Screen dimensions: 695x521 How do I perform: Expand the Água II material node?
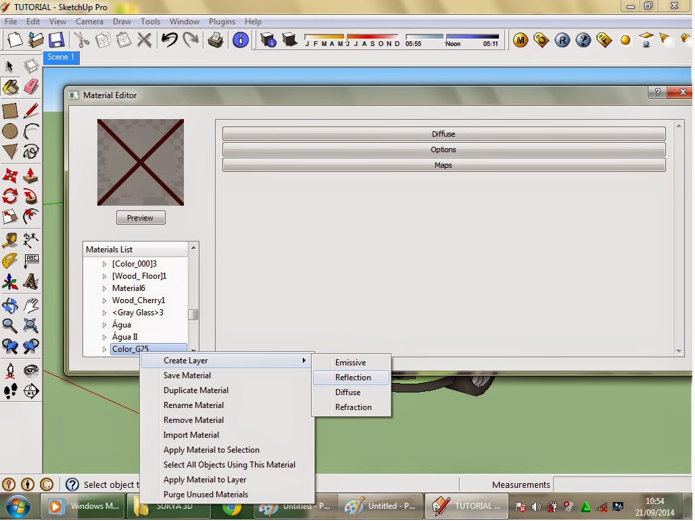click(105, 337)
